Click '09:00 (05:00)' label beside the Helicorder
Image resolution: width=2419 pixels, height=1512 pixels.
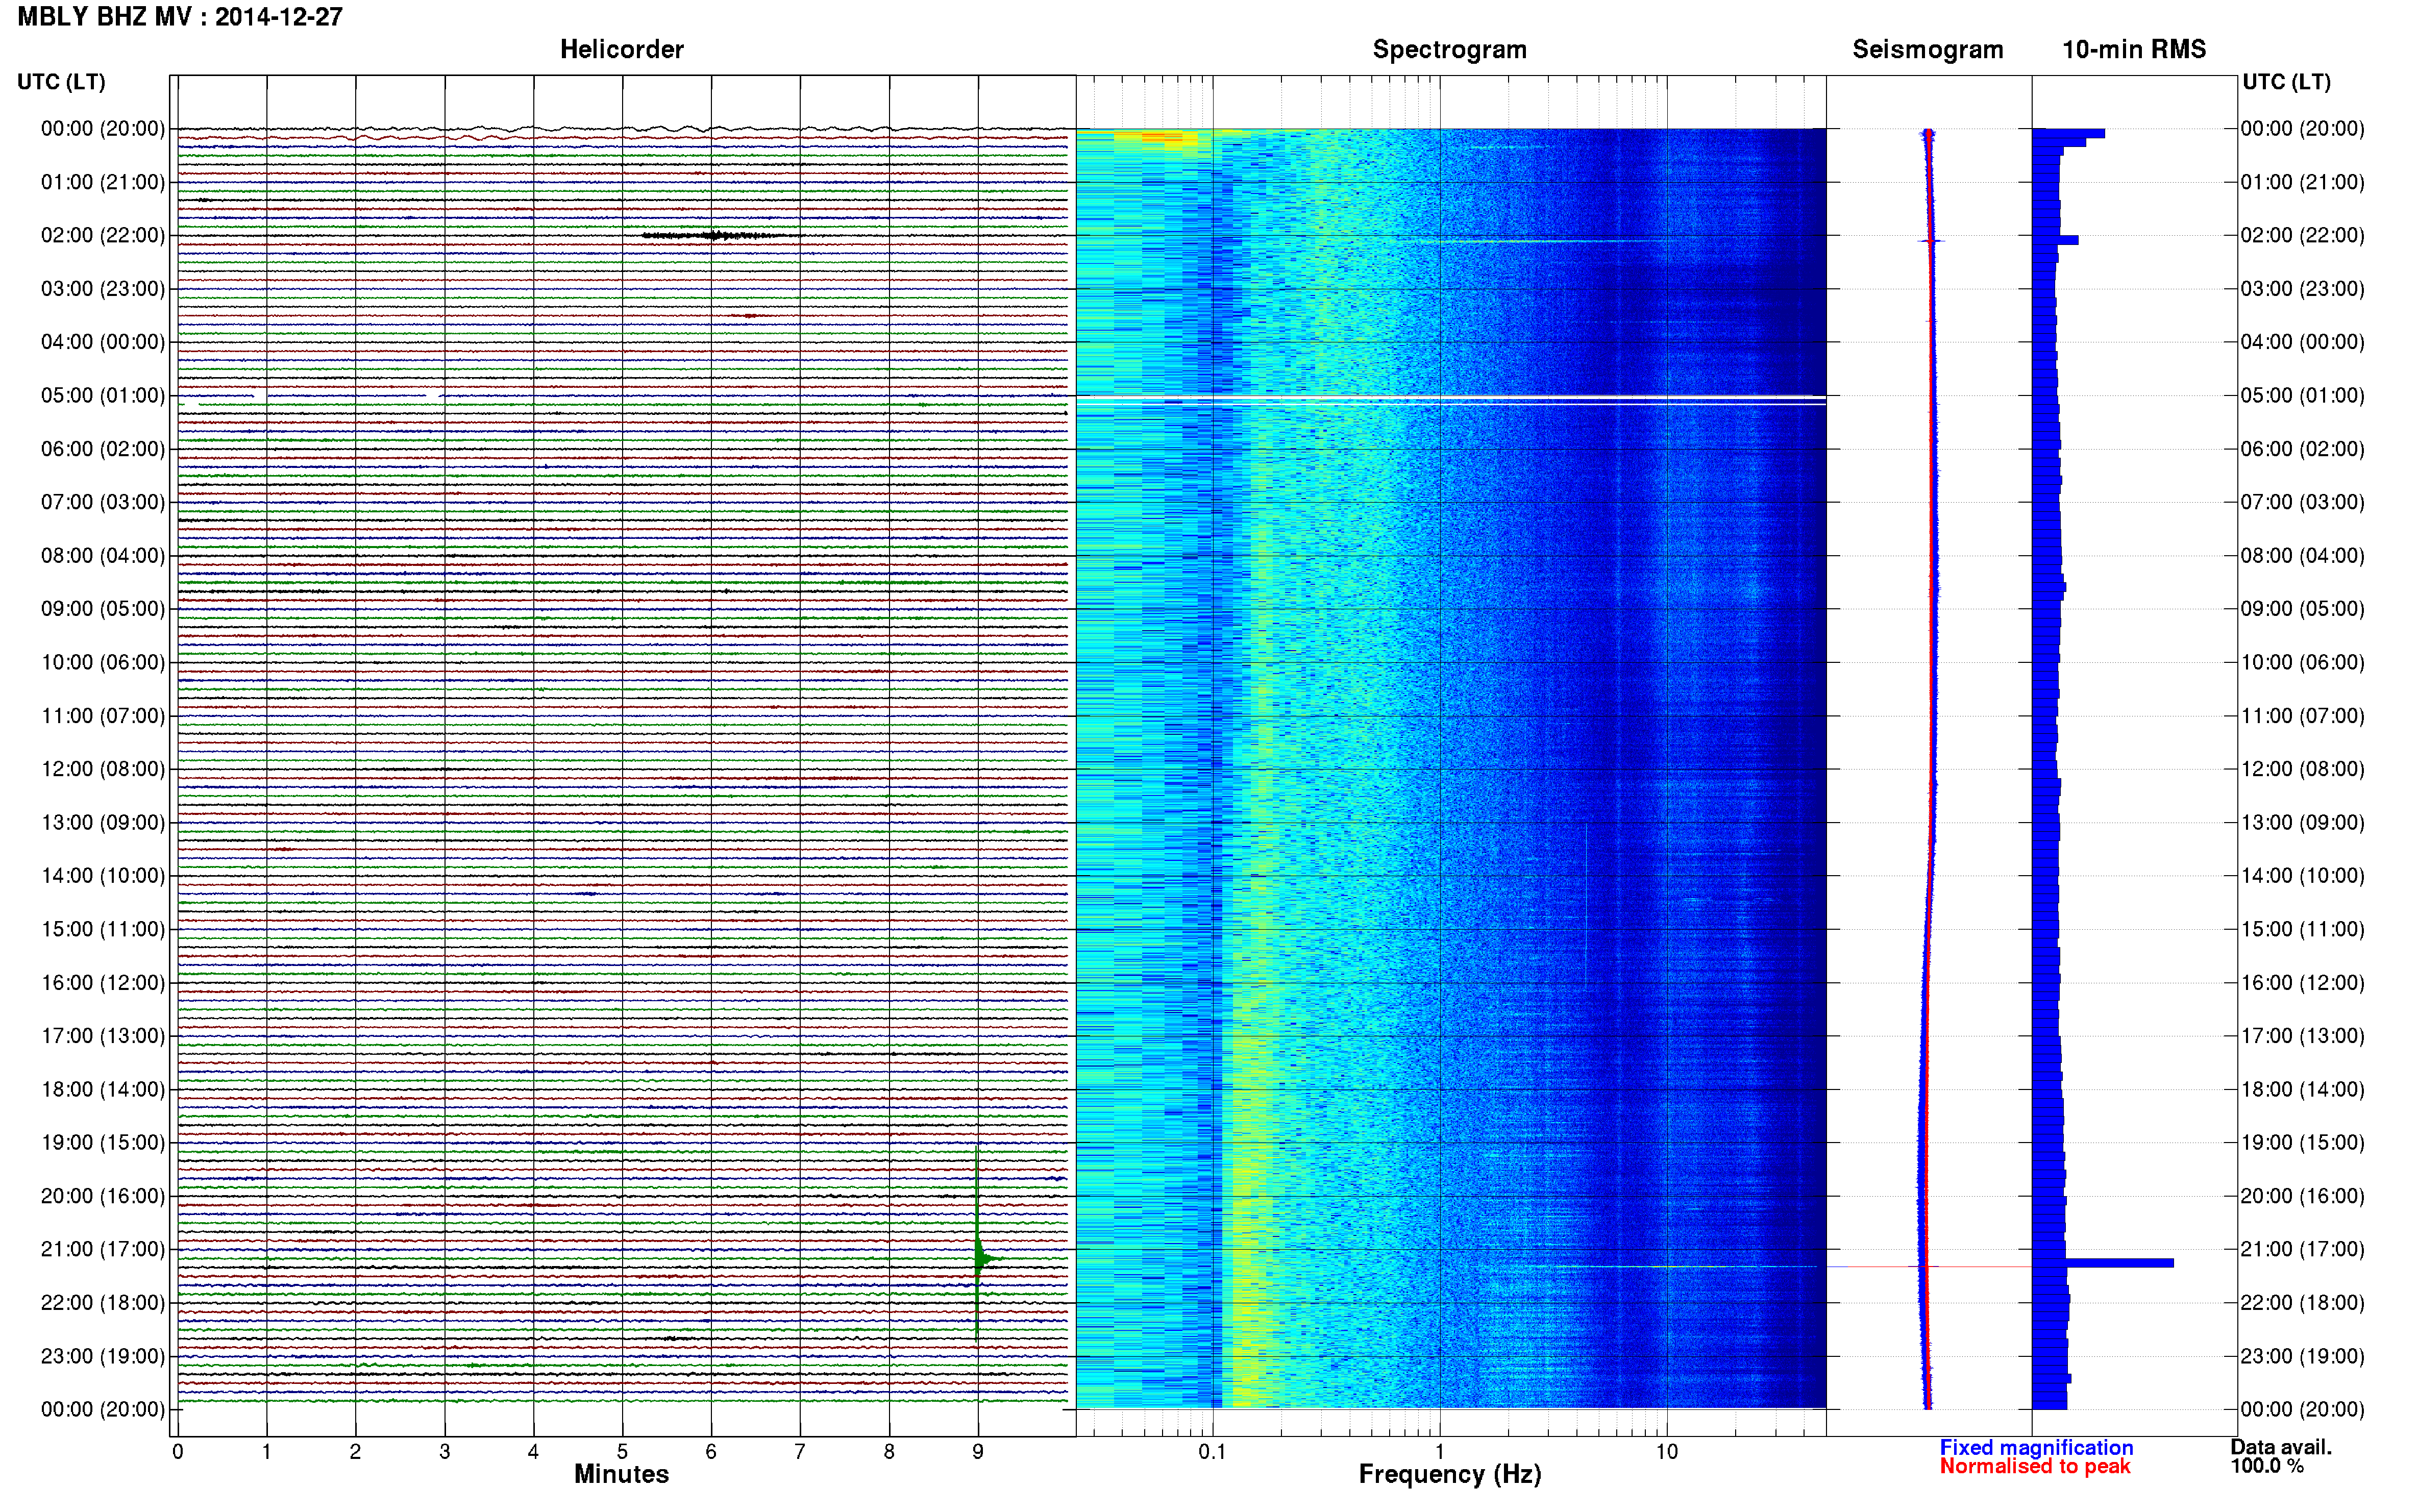point(103,609)
